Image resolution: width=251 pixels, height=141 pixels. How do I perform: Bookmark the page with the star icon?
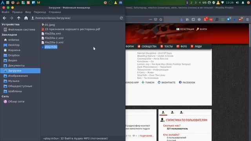click(x=161, y=20)
